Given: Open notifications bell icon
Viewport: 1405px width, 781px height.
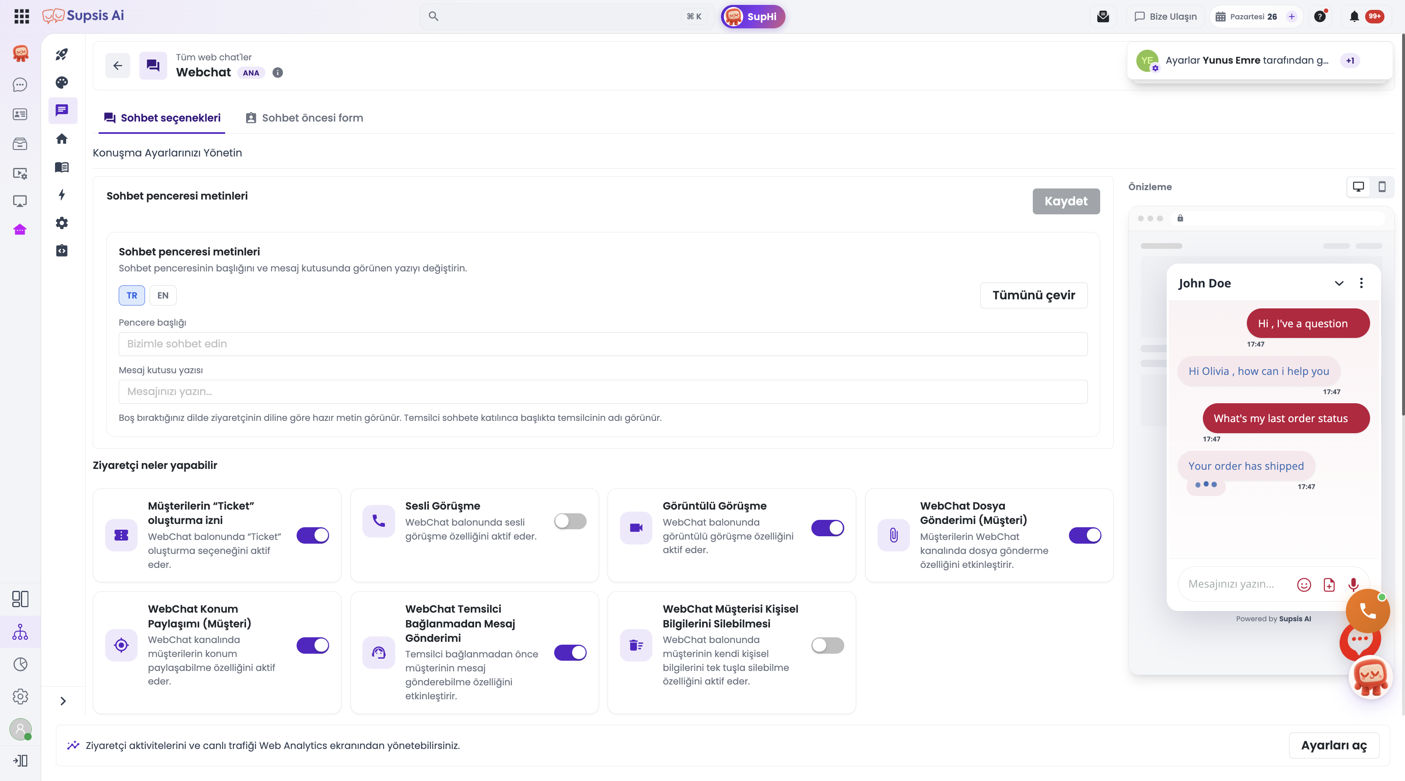Looking at the screenshot, I should (1354, 16).
